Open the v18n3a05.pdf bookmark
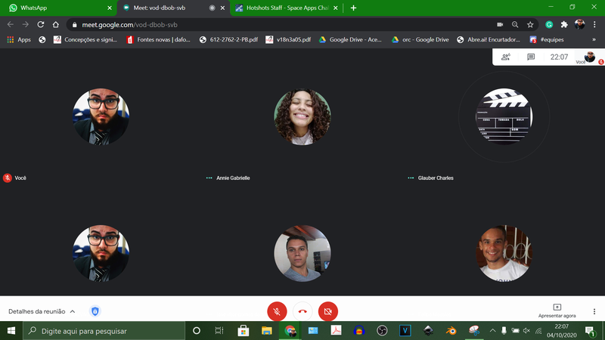This screenshot has height=340, width=605. 288,39
